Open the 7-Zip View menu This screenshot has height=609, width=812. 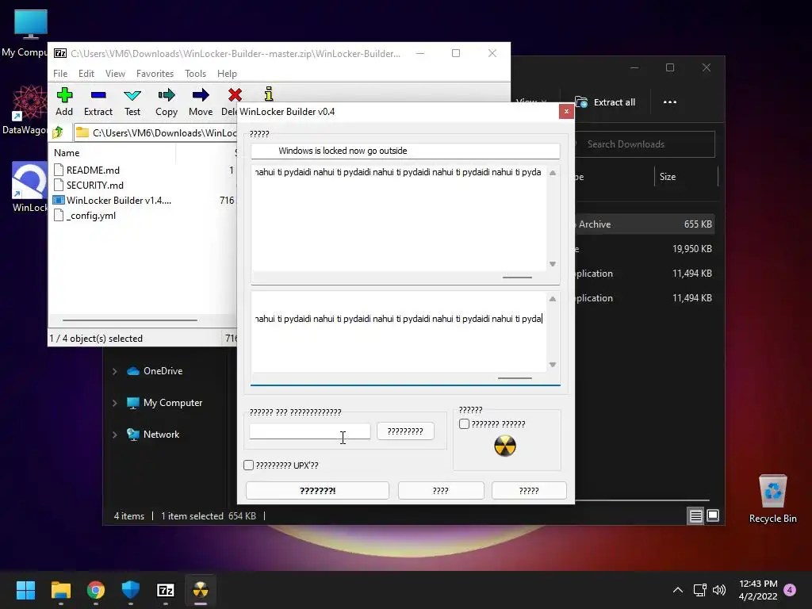(x=115, y=74)
